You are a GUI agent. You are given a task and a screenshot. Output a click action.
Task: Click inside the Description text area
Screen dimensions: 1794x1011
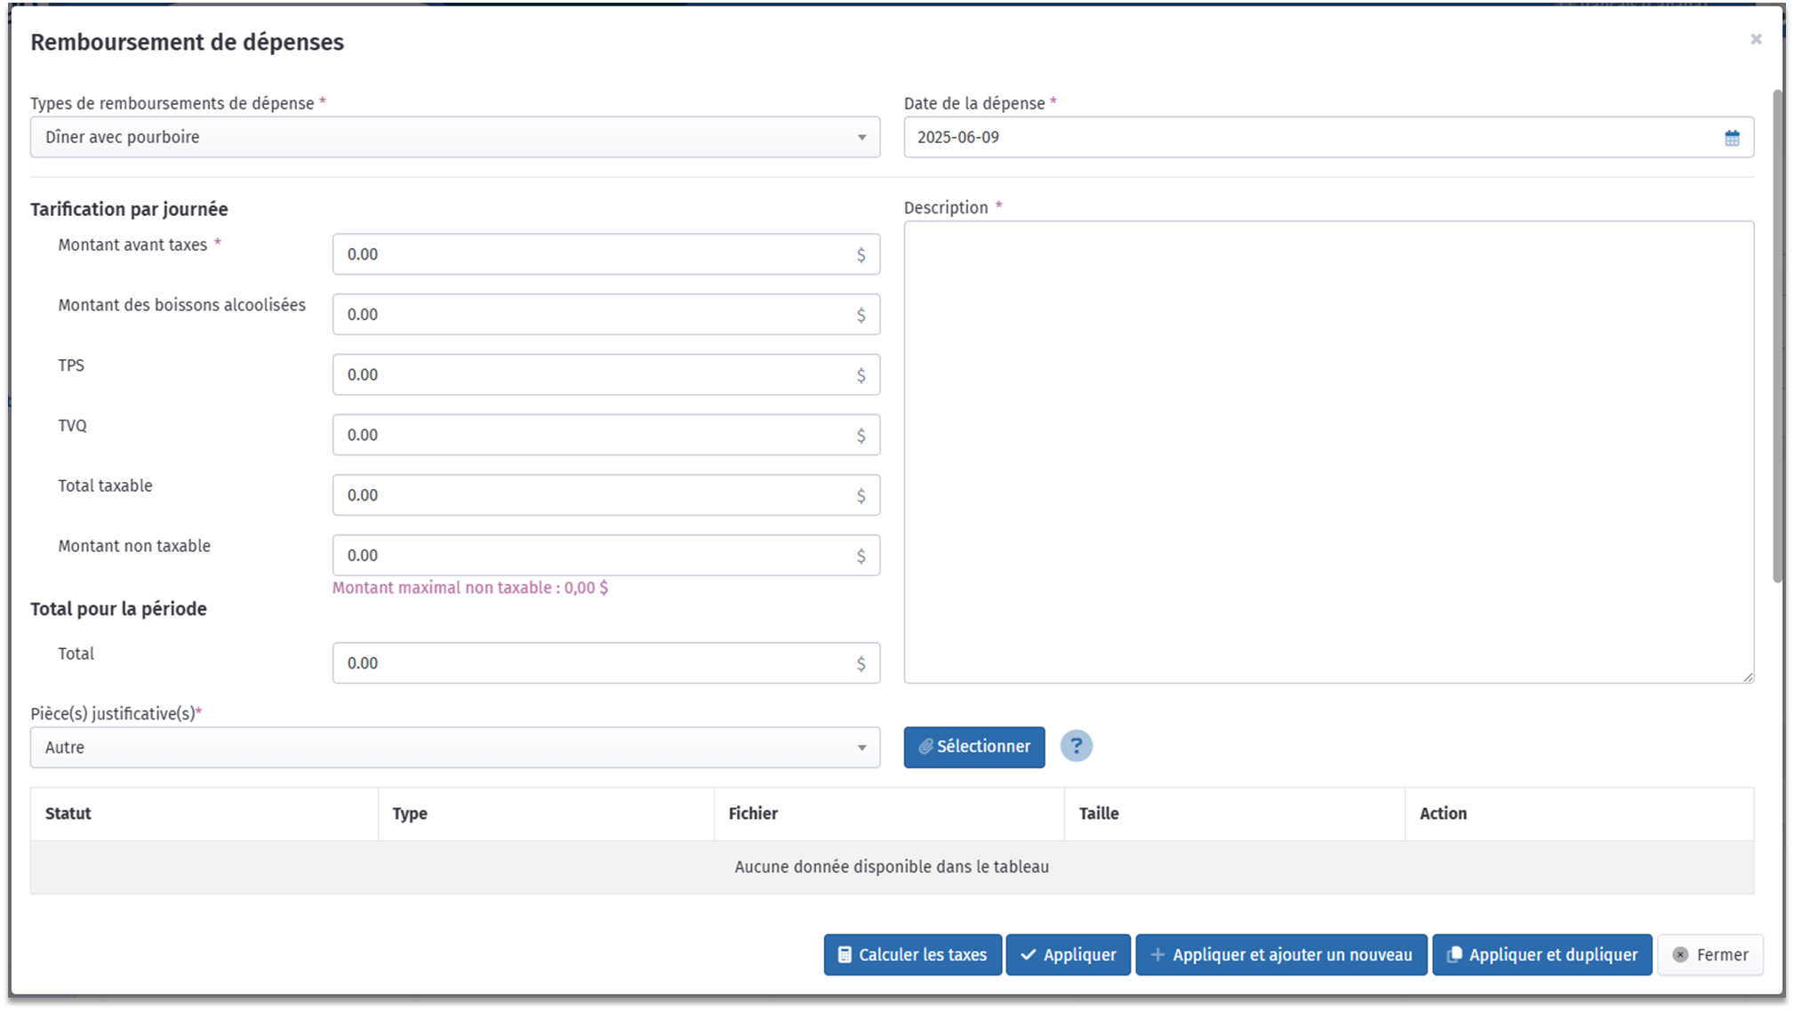coord(1328,452)
